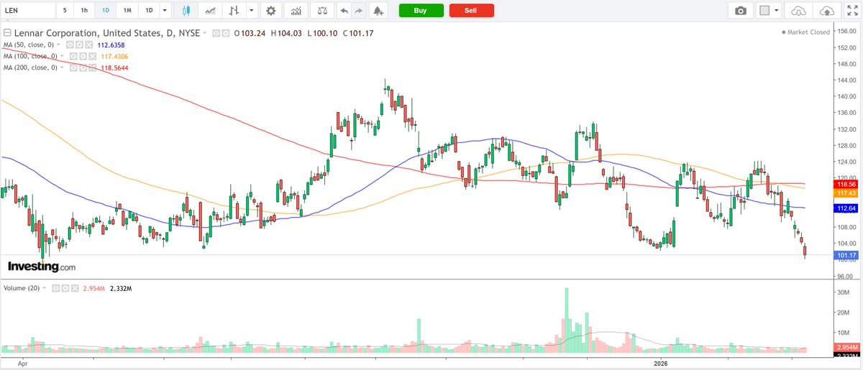
Task: Click the green Buy button
Action: pyautogui.click(x=421, y=11)
